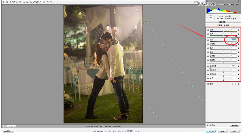Image resolution: width=242 pixels, height=133 pixels.
Task: Zoom out with the minus button
Action: point(3,126)
